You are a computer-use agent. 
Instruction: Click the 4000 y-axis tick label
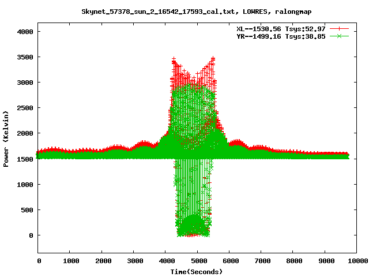(25, 32)
